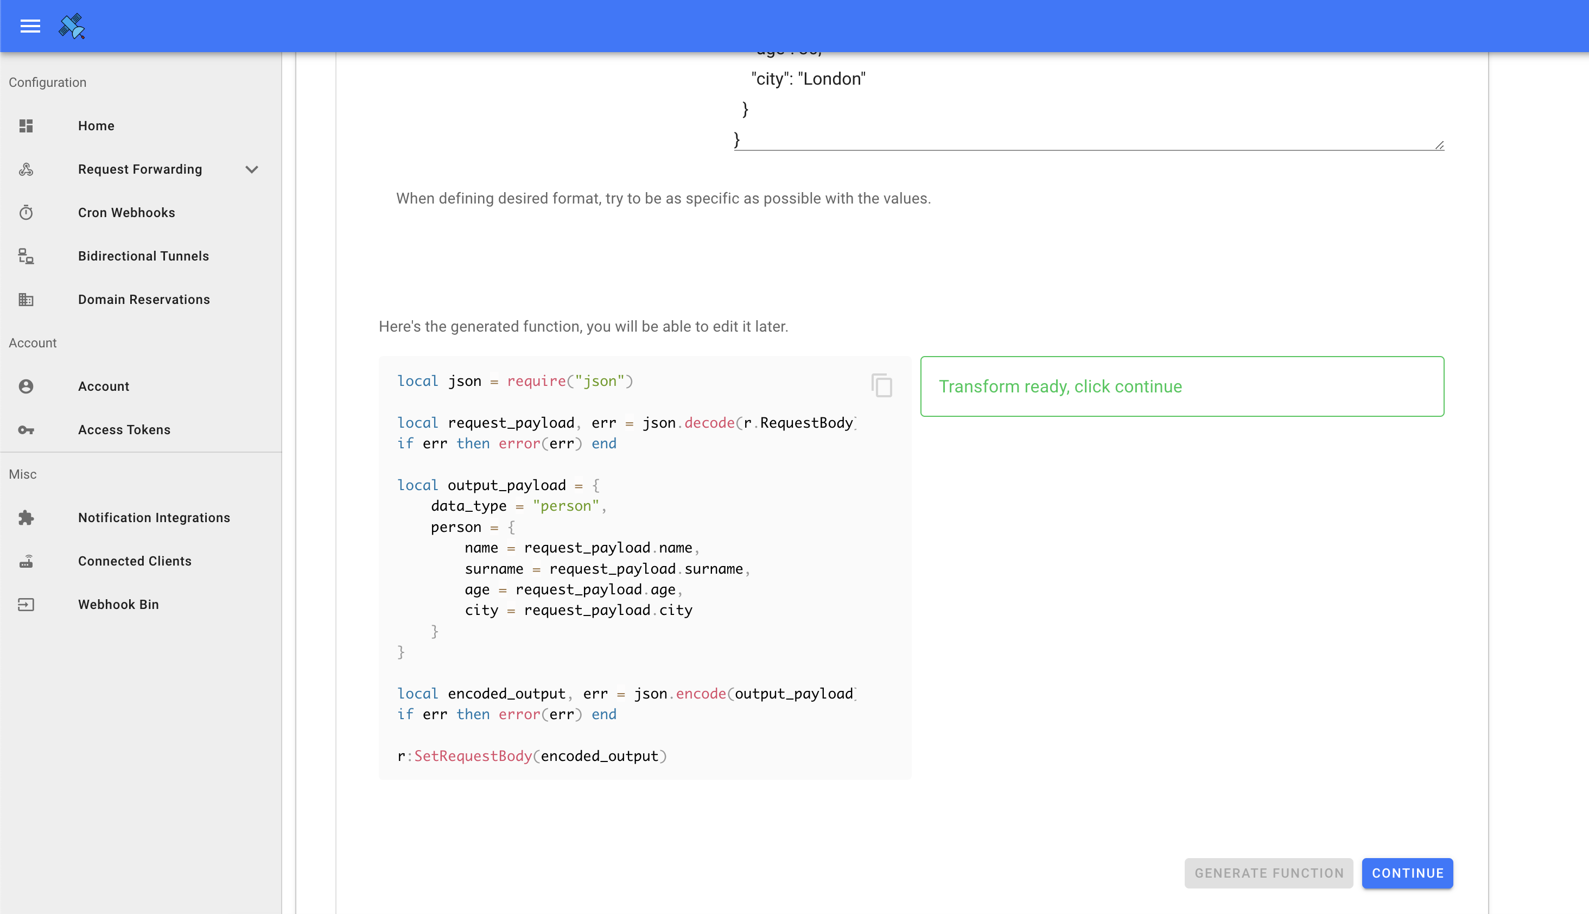Open the hamburger navigation menu

(30, 26)
